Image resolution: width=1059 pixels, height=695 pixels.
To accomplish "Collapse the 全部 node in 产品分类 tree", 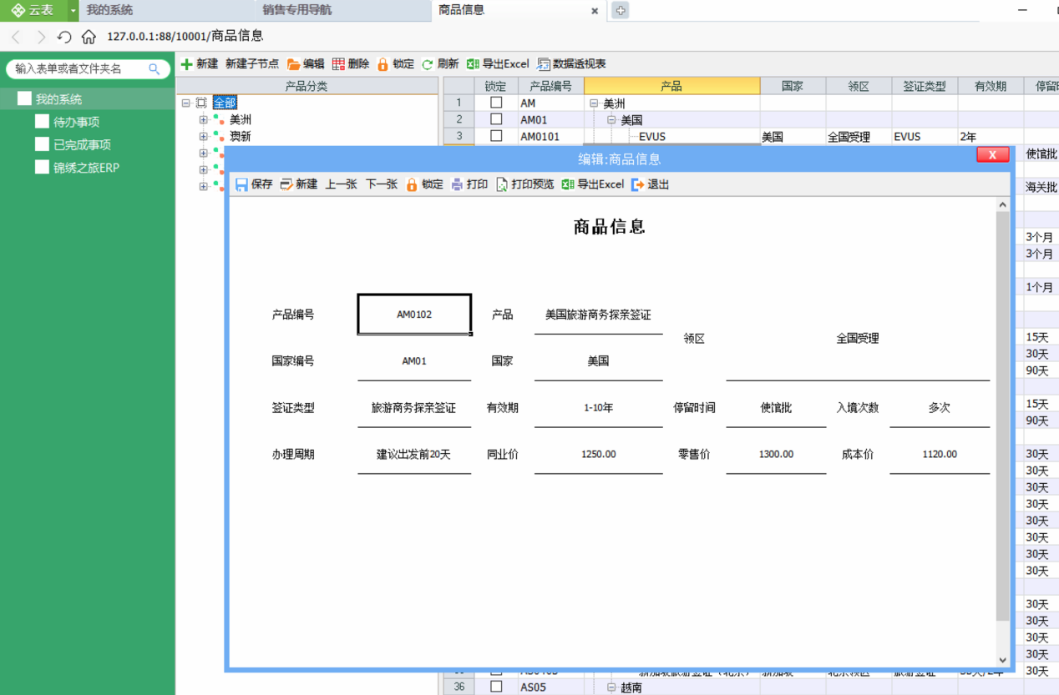I will coord(185,103).
